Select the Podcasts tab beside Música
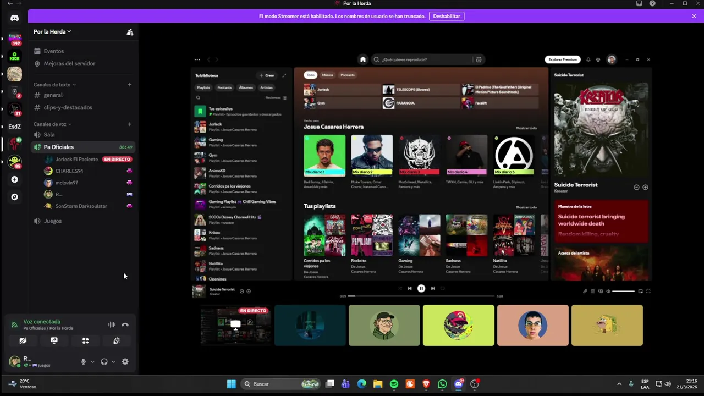This screenshot has height=396, width=704. 348,75
